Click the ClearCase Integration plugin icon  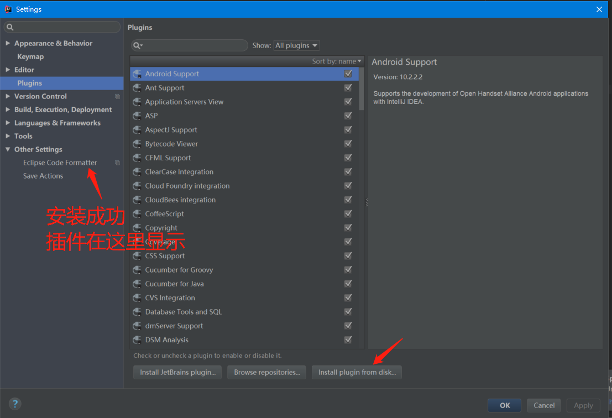coord(137,172)
